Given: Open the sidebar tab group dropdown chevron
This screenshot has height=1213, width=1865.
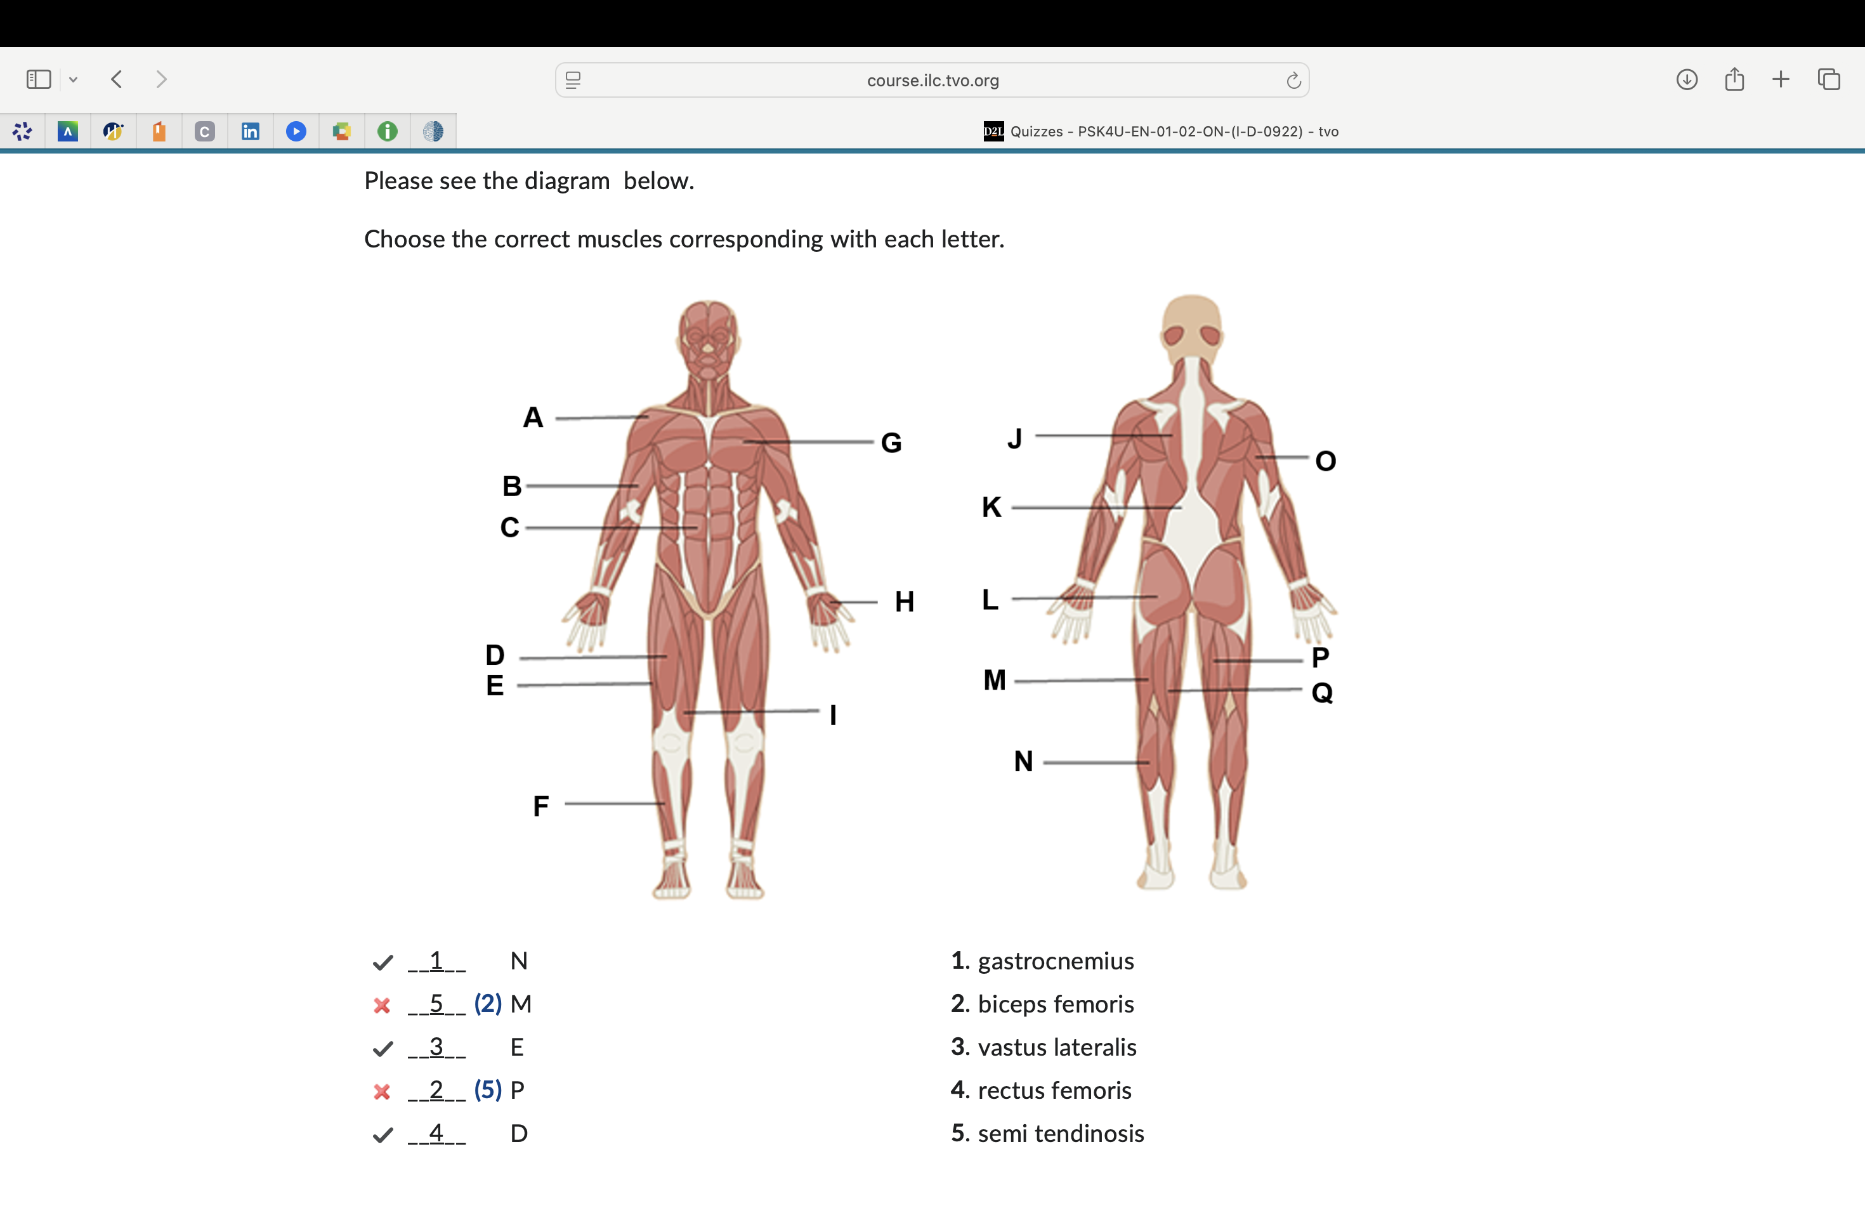Looking at the screenshot, I should pyautogui.click(x=74, y=79).
